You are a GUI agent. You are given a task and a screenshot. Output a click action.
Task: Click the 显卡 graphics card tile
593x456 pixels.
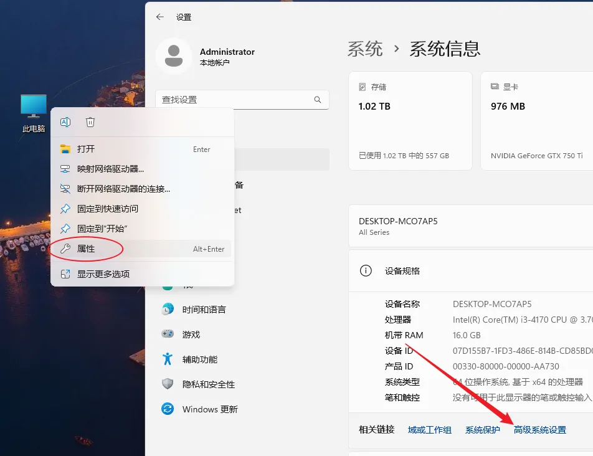point(537,121)
